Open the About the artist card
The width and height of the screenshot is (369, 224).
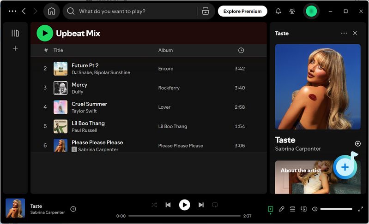318,177
